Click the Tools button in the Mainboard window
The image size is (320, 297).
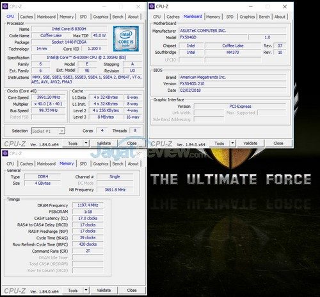pos(220,143)
